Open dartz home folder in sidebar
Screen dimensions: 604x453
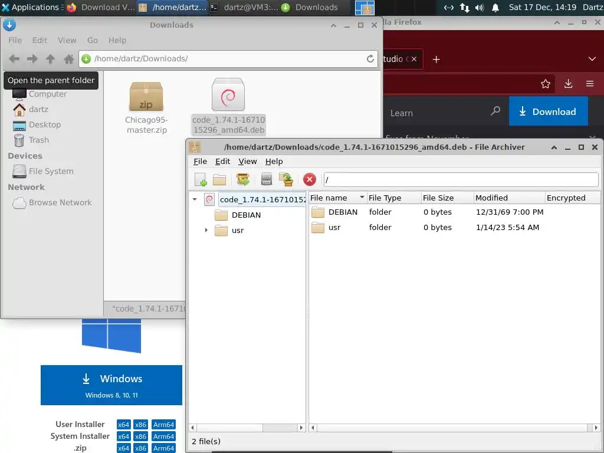point(31,109)
